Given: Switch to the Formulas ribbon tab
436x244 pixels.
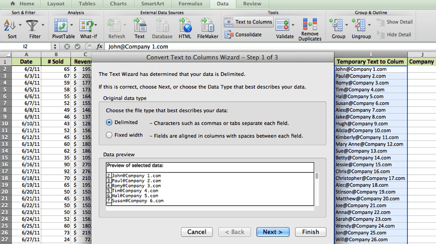Looking at the screenshot, I should click(190, 4).
